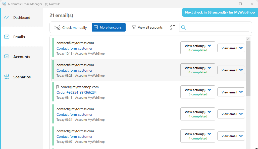This screenshot has height=149, width=258.
Task: Click the Next check countdown banner
Action: 220,12
